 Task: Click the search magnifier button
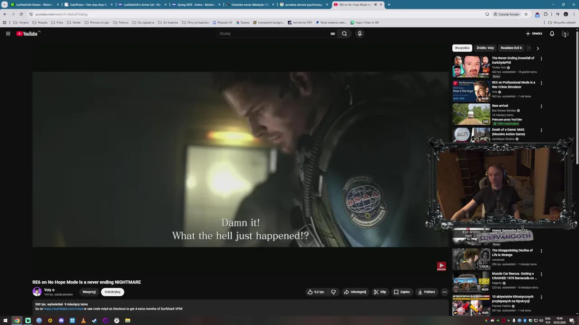344,33
